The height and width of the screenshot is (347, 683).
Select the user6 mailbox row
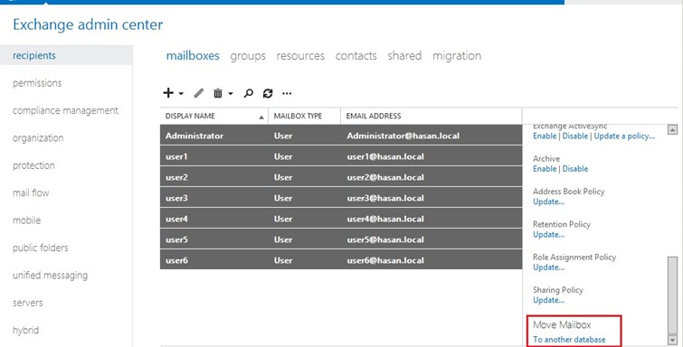click(341, 260)
